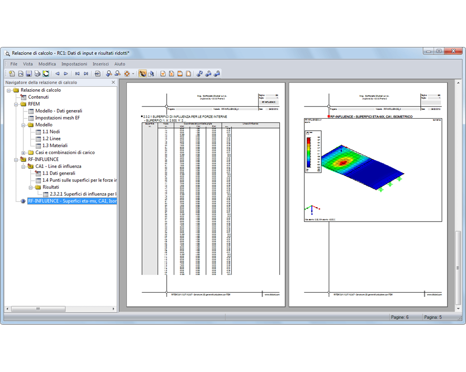Go to next page with right arrow
The height and width of the screenshot is (372, 466).
[x=66, y=73]
